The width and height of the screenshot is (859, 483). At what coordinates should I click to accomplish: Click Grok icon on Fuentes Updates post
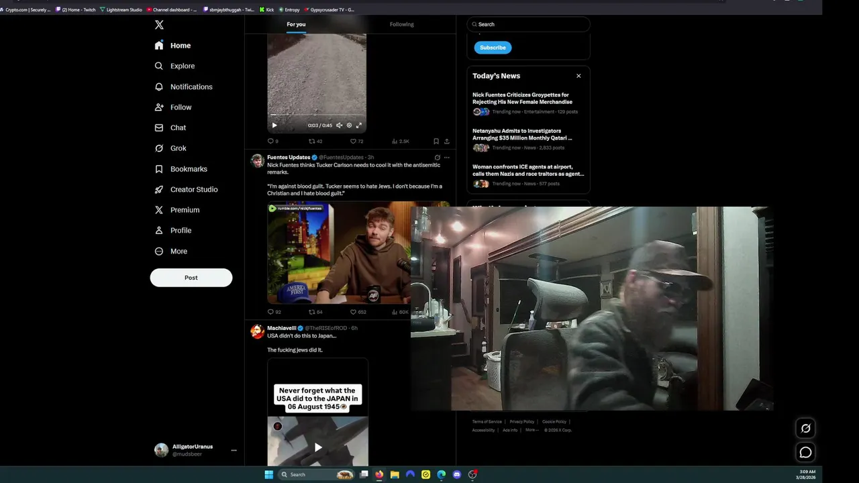click(x=437, y=158)
